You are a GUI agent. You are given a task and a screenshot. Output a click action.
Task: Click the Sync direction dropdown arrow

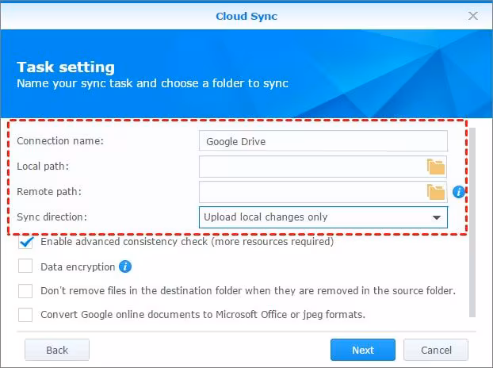[436, 217]
